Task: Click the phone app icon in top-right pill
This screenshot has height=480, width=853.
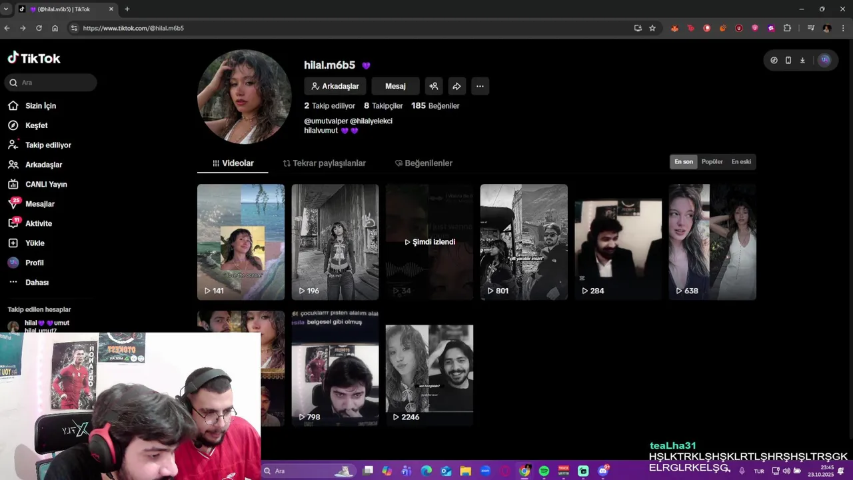Action: tap(788, 60)
